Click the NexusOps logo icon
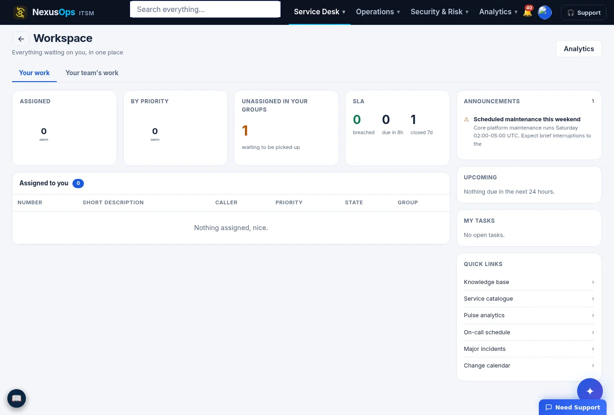 click(20, 12)
